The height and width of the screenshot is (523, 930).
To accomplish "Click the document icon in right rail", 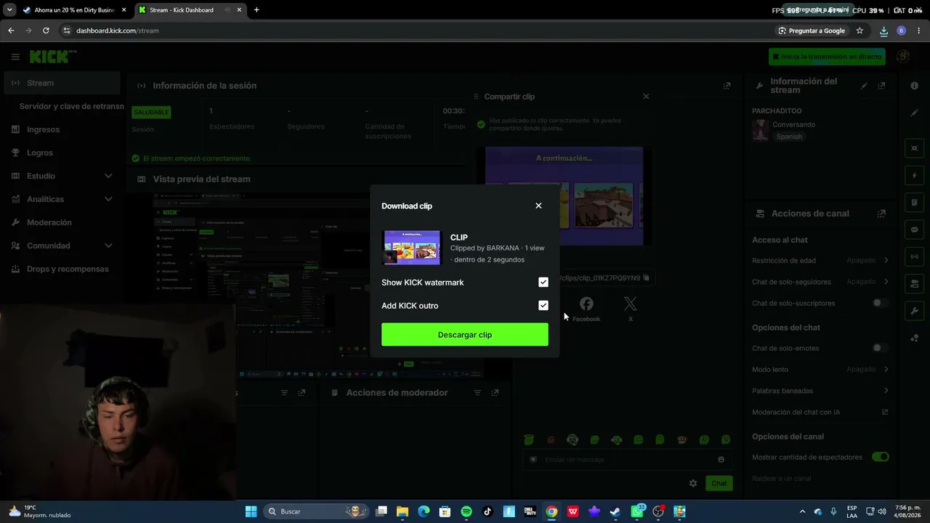I will point(915,203).
